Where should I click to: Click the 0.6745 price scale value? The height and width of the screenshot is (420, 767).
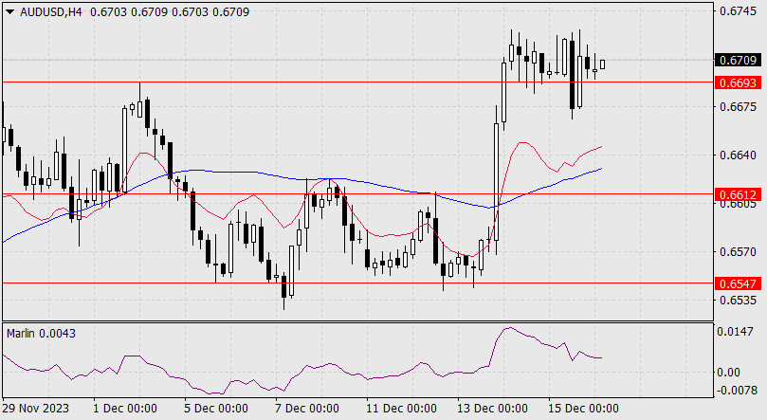pyautogui.click(x=738, y=11)
